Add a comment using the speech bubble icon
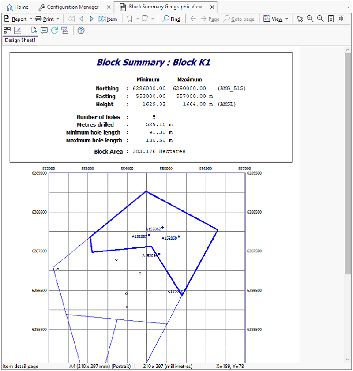 pos(43,30)
